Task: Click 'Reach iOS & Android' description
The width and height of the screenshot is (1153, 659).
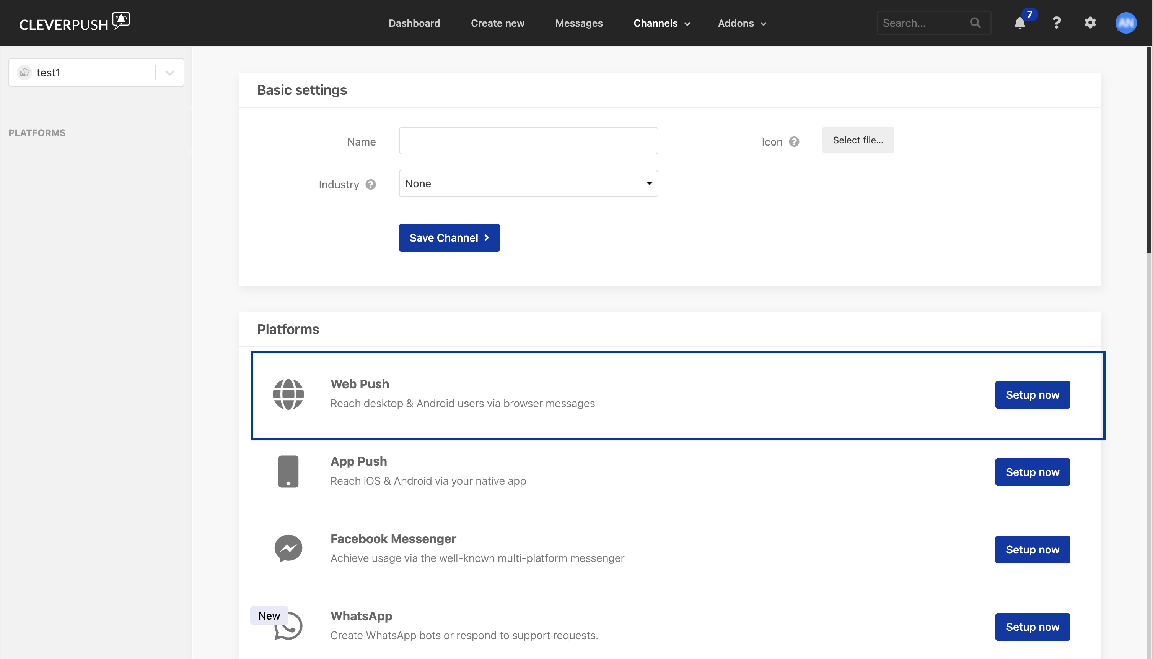Action: (428, 480)
